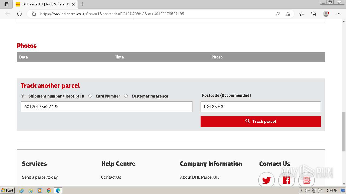Click the browser address bar URL
The width and height of the screenshot is (346, 194).
point(112,14)
